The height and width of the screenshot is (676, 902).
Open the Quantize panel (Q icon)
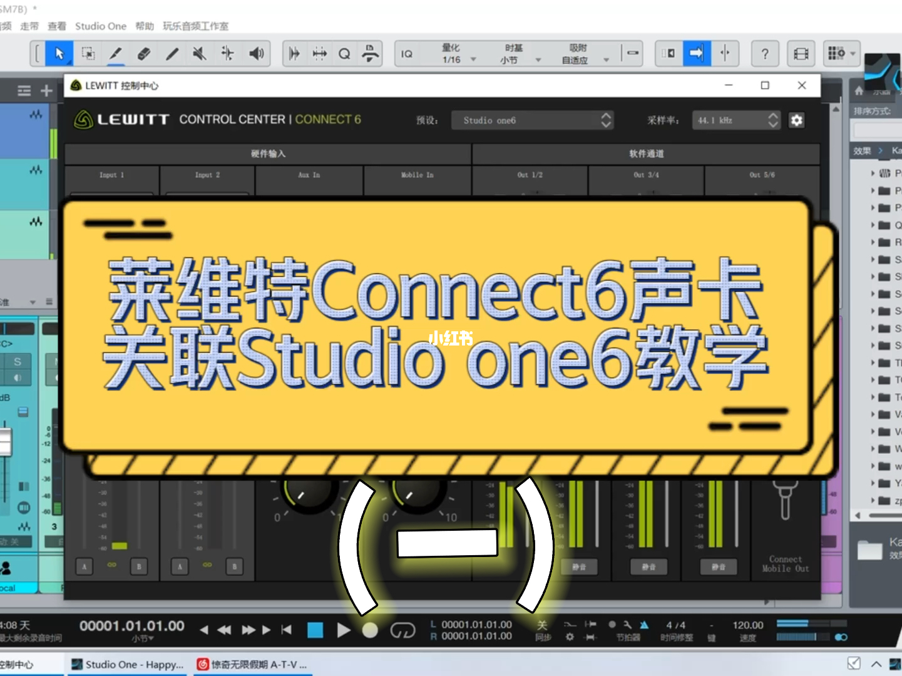(x=344, y=54)
